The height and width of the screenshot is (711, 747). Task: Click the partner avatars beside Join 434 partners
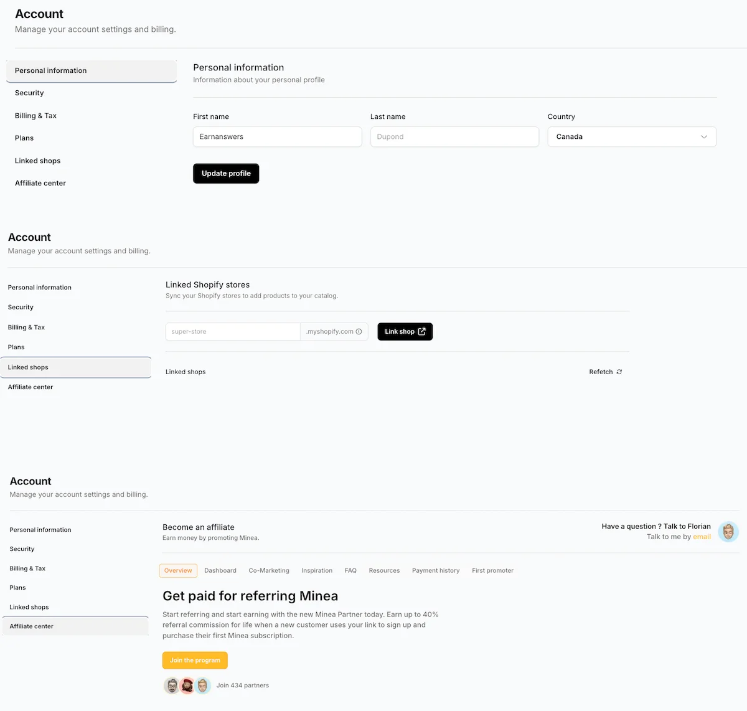point(187,685)
